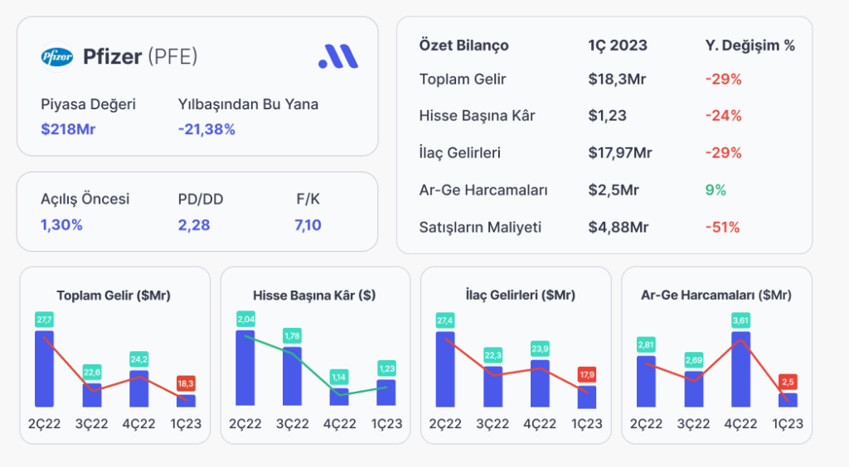849x467 pixels.
Task: Click the Ar-Ge Harcamaları row label
Action: [483, 190]
